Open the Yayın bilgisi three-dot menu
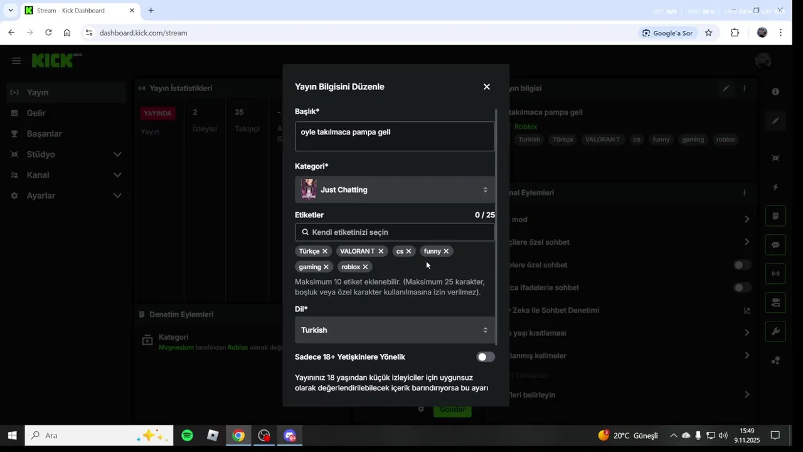Screen dimensions: 803x452 click(745, 89)
